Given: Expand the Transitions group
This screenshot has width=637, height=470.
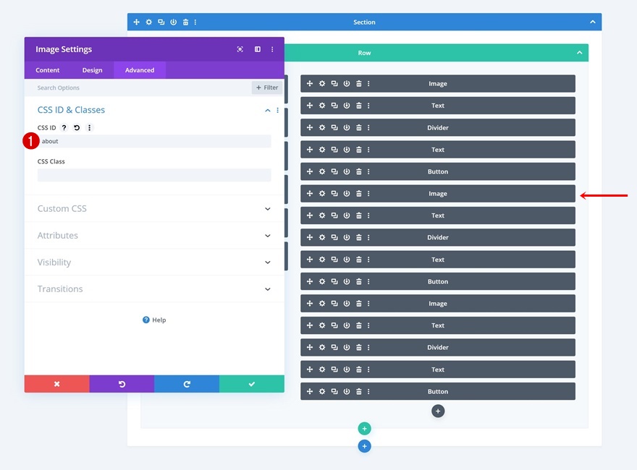Looking at the screenshot, I should tap(154, 289).
